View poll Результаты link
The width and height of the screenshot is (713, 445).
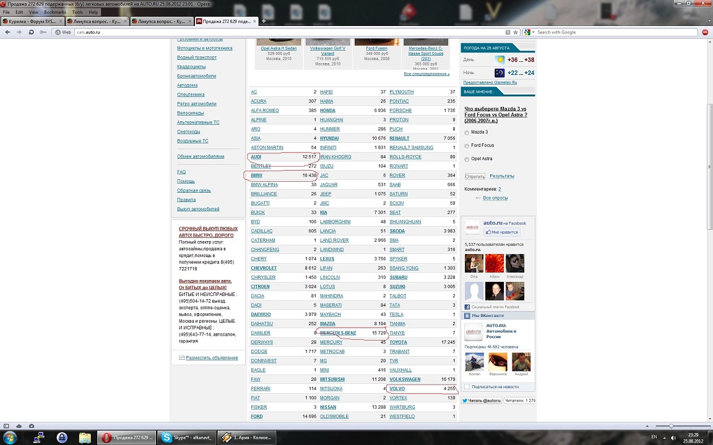click(502, 176)
